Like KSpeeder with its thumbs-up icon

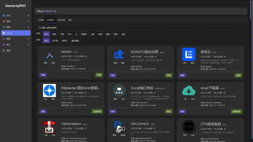coord(85,93)
